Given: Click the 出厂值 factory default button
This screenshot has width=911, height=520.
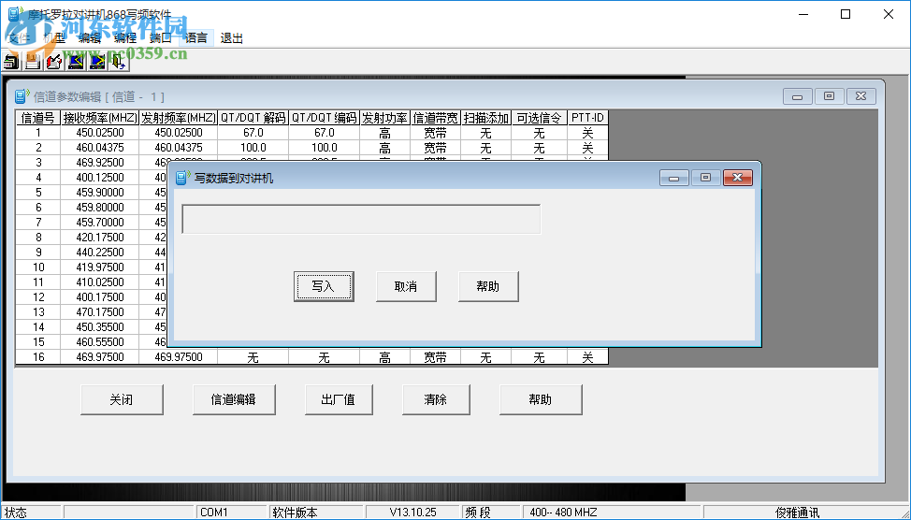Looking at the screenshot, I should [339, 399].
